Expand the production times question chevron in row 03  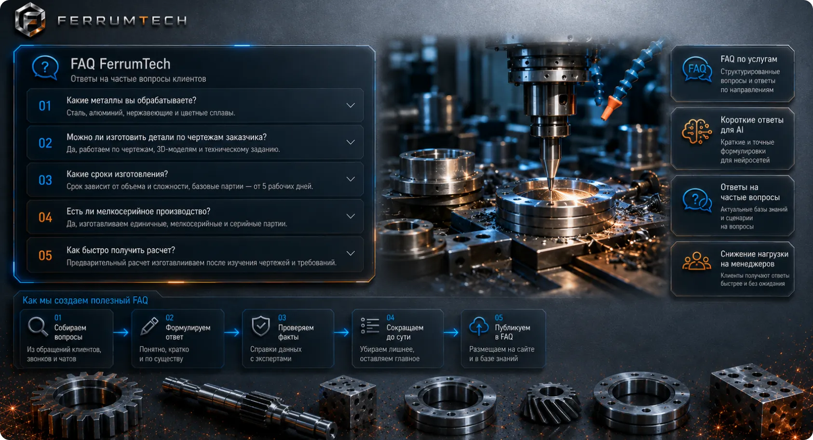coord(351,179)
